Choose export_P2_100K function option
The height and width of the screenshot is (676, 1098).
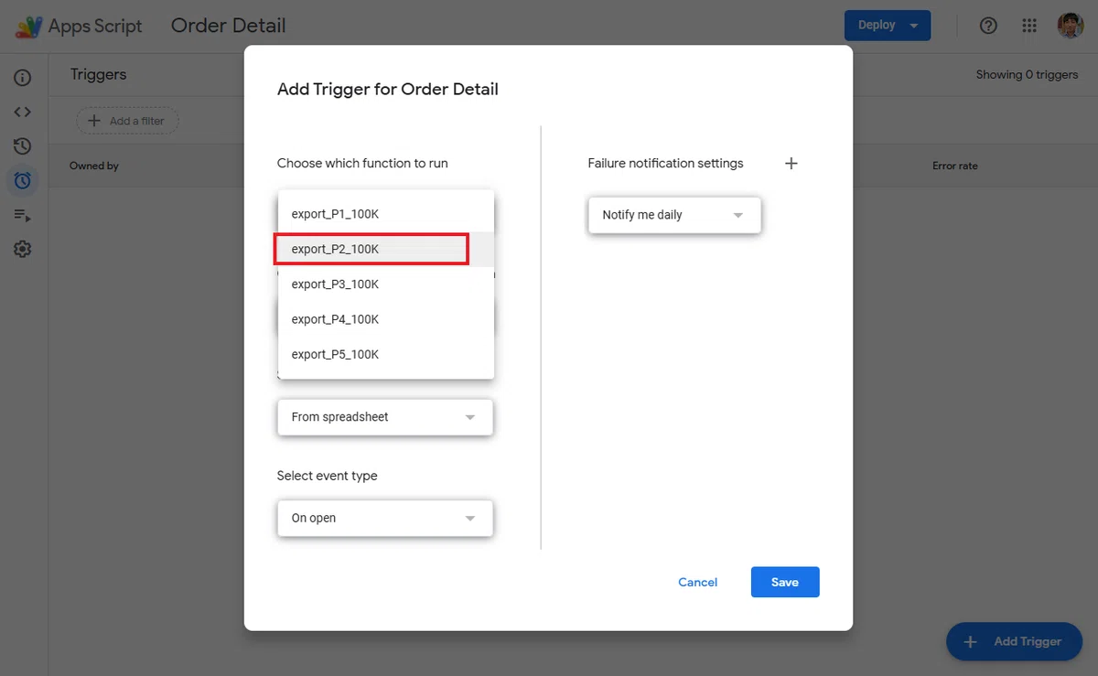click(x=386, y=249)
